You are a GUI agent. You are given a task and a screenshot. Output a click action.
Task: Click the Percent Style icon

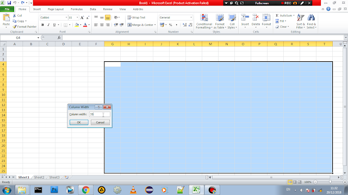pyautogui.click(x=170, y=25)
